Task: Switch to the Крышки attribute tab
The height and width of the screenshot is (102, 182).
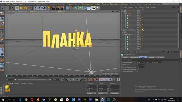Action: pyautogui.click(x=152, y=57)
